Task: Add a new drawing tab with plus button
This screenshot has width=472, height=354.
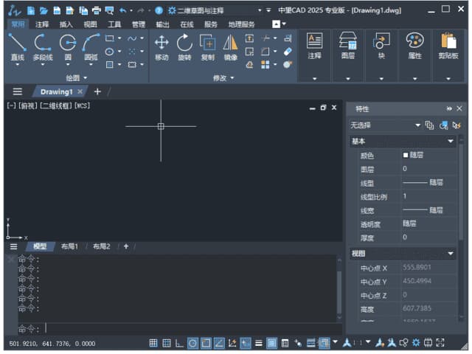Action: pos(97,91)
